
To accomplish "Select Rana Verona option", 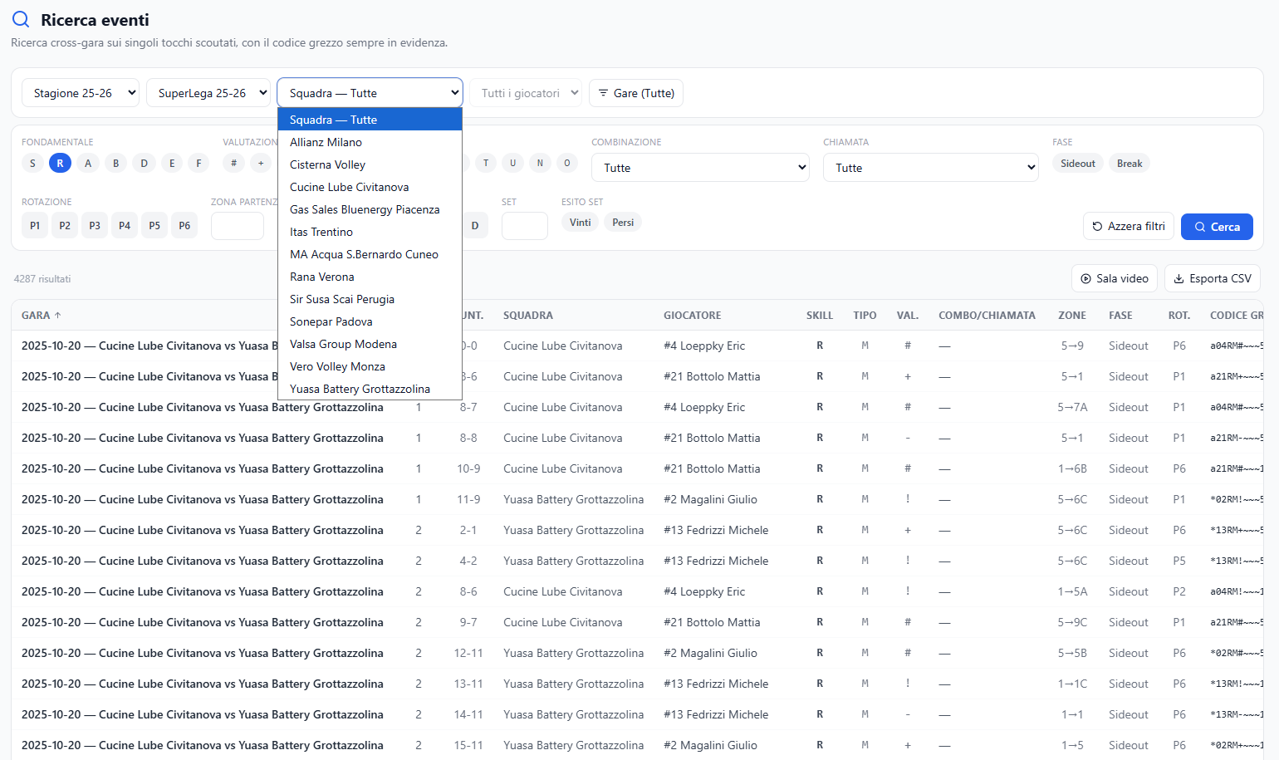I will (370, 277).
